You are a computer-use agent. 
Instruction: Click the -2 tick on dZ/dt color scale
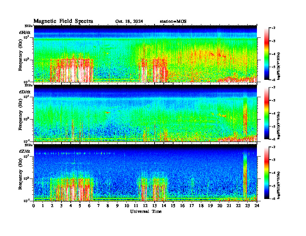click(x=274, y=147)
